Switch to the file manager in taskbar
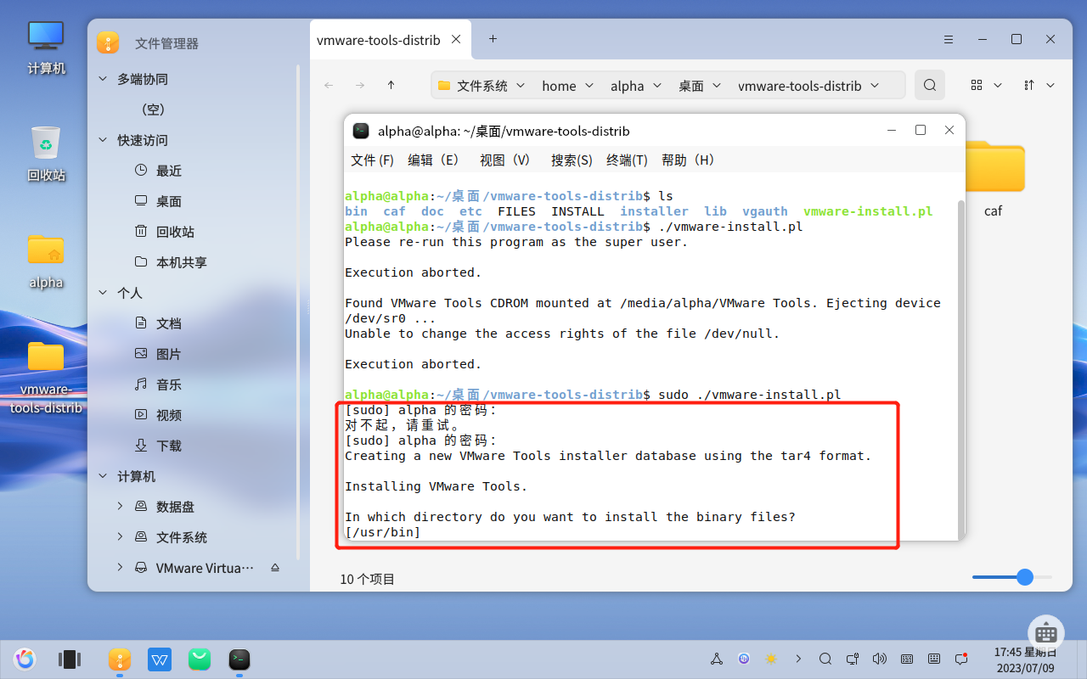Viewport: 1087px width, 679px height. [x=119, y=659]
